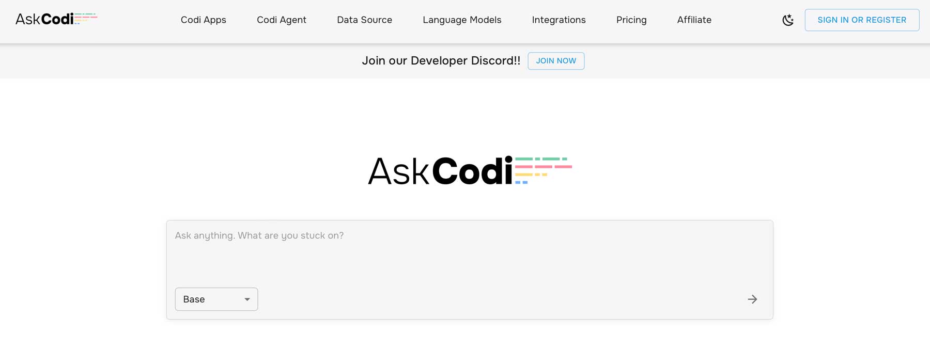The image size is (930, 350).
Task: Select Integrations in the top navigation
Action: (559, 20)
